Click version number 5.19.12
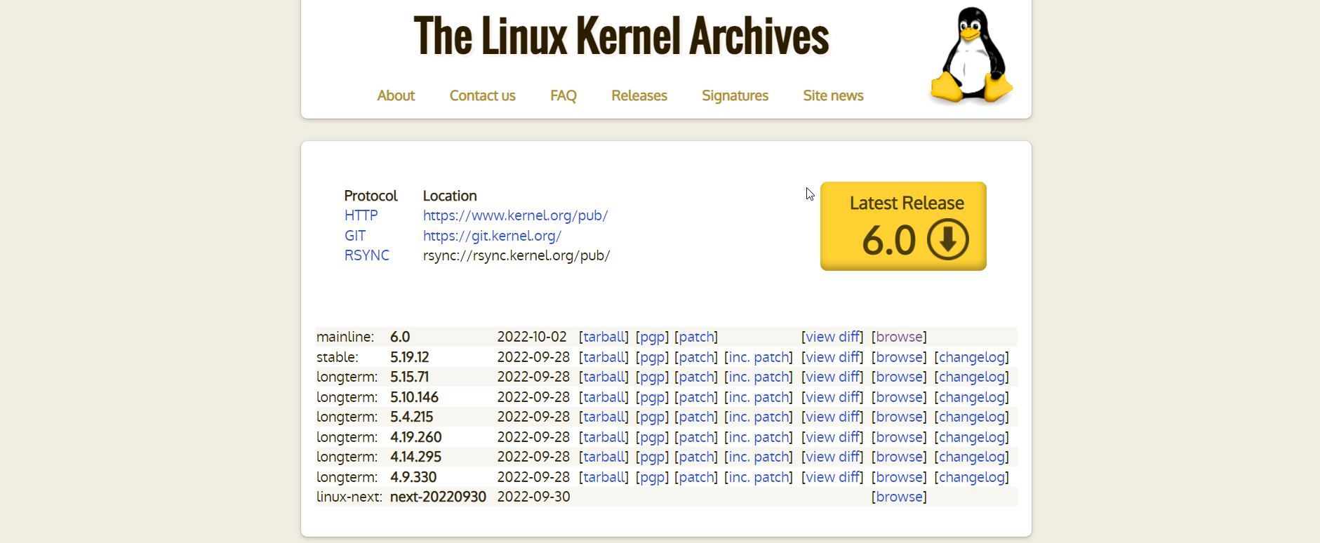Screen dimensions: 1320x543 click(409, 357)
